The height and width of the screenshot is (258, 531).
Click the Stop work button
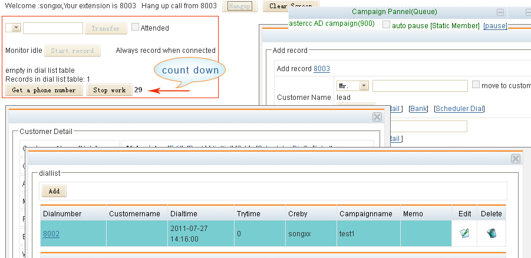[109, 90]
